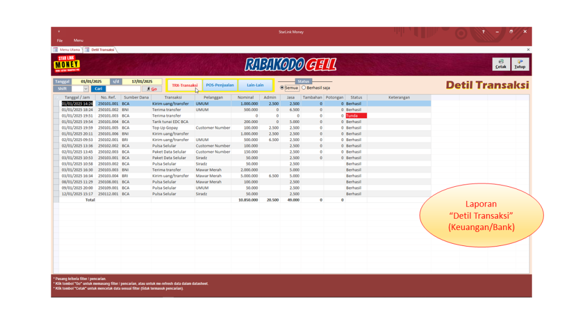Click the Sumber Dana column header
This screenshot has height=328, width=583.
[136, 97]
